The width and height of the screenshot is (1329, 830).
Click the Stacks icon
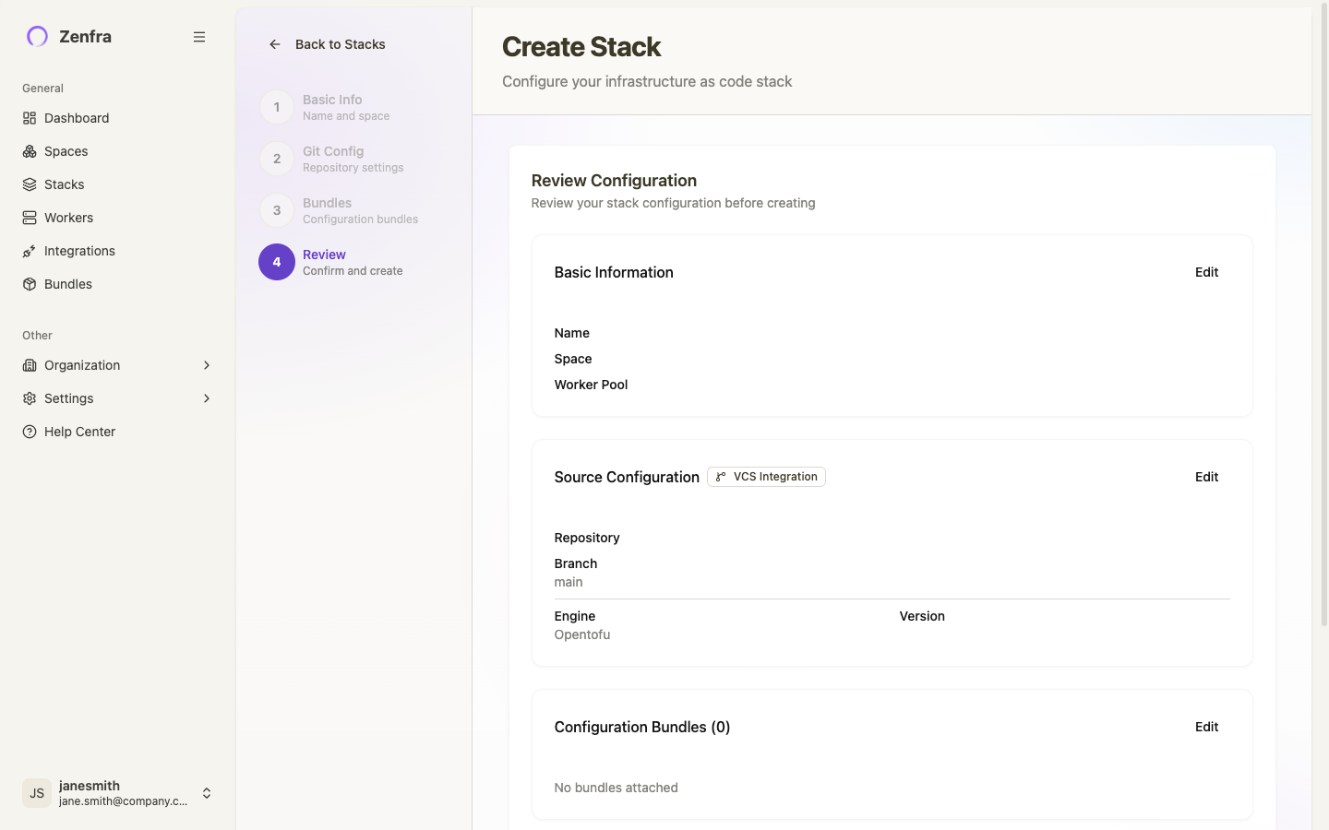tap(30, 184)
